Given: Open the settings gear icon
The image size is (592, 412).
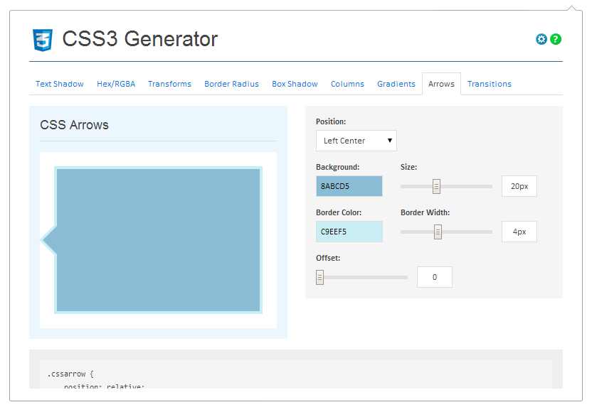Looking at the screenshot, I should coord(541,39).
